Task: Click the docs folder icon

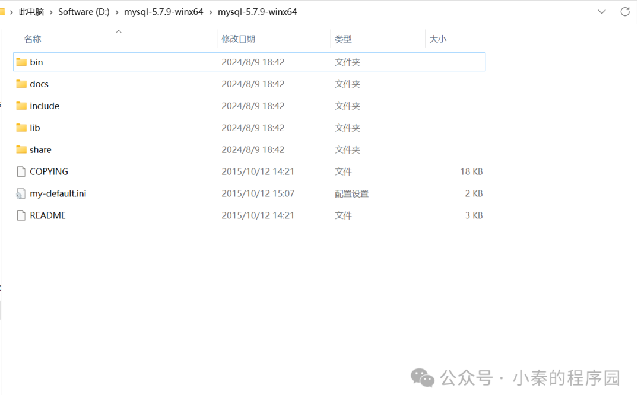Action: pyautogui.click(x=21, y=84)
